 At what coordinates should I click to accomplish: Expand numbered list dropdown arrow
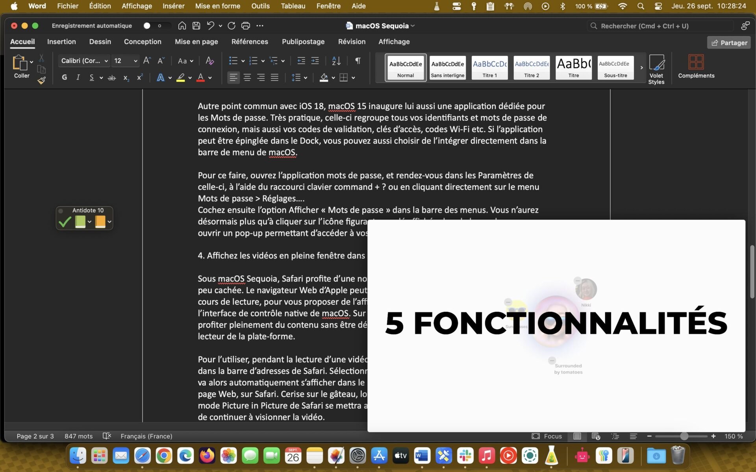click(x=263, y=61)
